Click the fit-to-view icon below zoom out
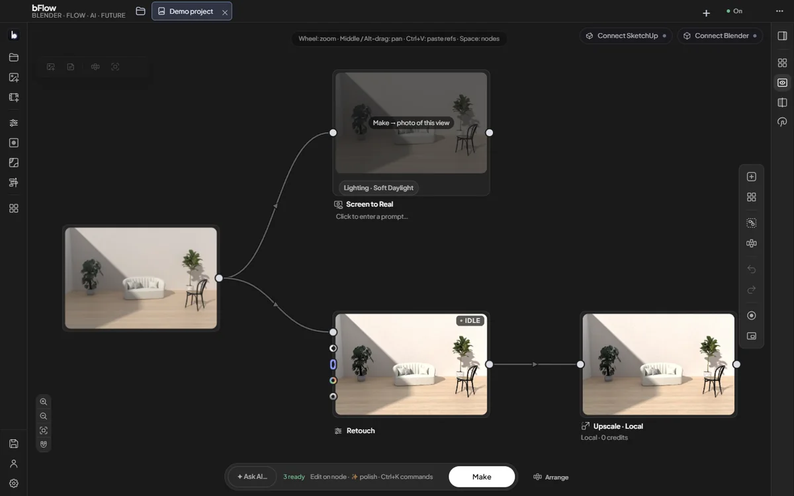This screenshot has height=496, width=794. (44, 431)
